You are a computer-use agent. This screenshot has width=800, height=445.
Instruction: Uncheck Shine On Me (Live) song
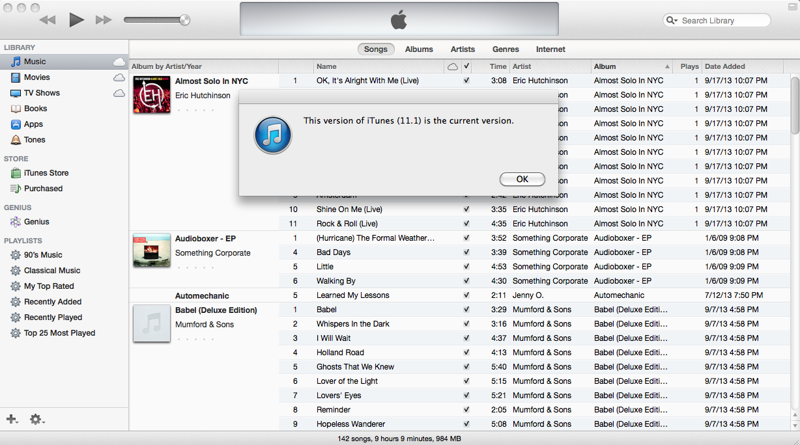coord(466,209)
